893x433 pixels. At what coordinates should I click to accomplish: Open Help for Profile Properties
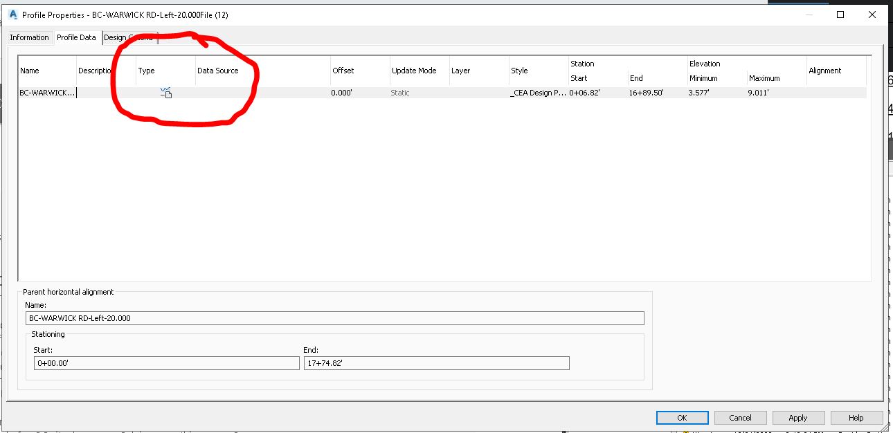coord(856,417)
